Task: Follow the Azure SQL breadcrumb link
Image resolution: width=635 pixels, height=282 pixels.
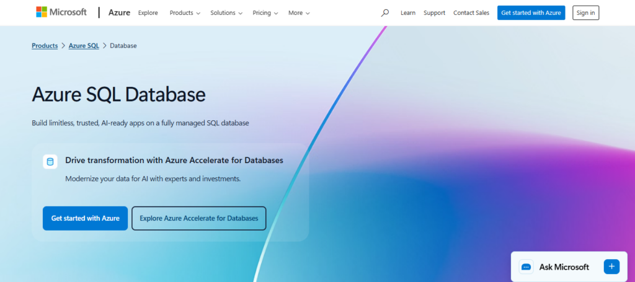Action: pyautogui.click(x=84, y=46)
